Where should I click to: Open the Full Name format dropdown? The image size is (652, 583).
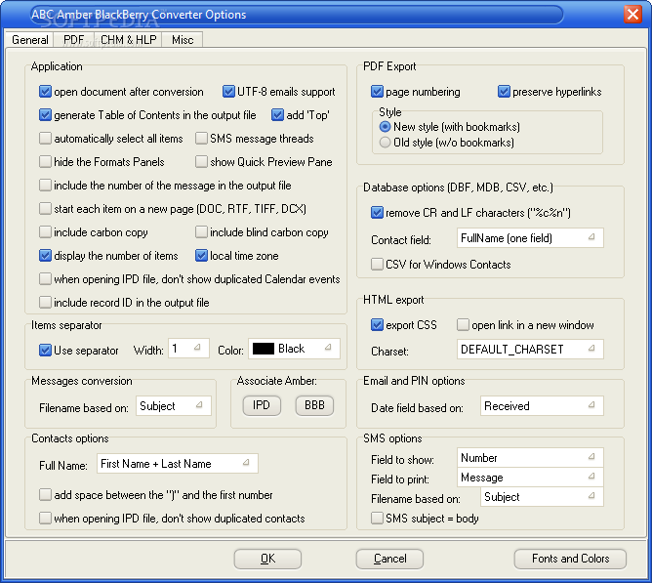tap(178, 464)
